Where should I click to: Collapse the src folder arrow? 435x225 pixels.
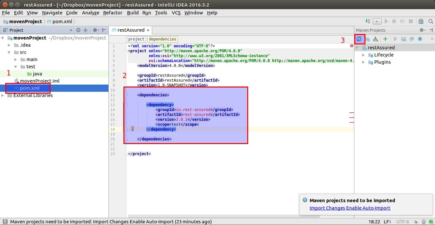[9, 52]
